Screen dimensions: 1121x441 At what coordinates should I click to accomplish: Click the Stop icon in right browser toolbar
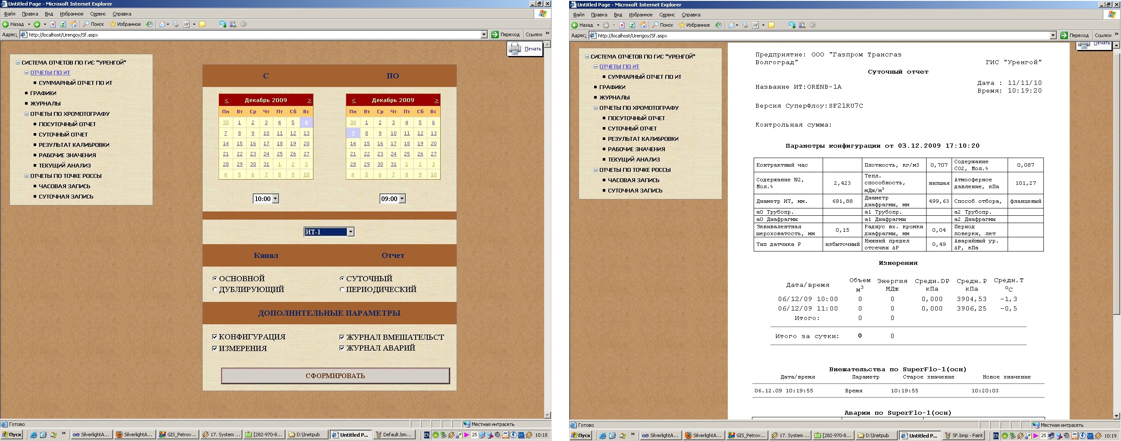tap(622, 25)
